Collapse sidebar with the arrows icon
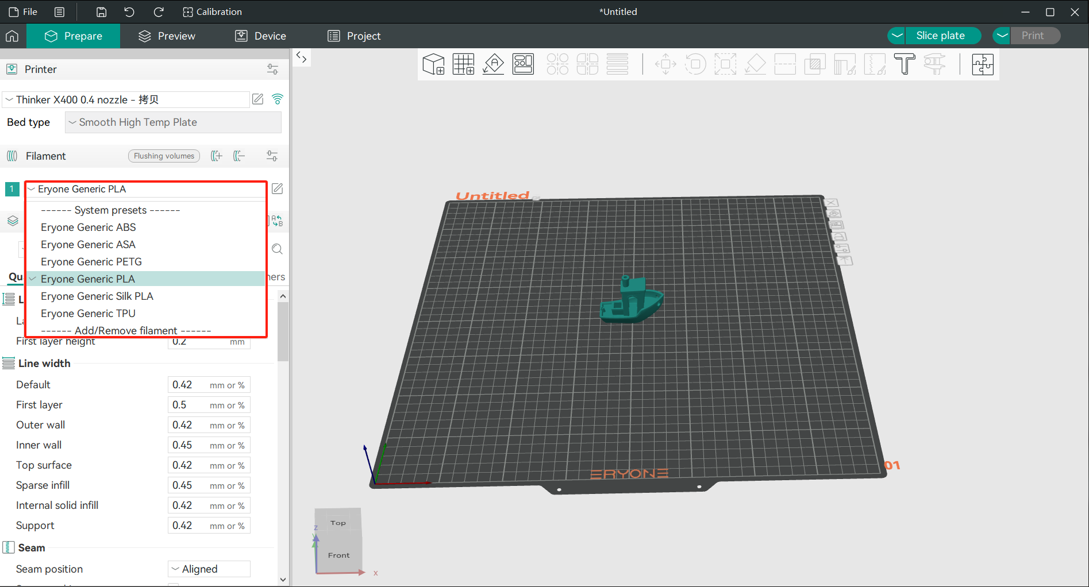 point(302,57)
